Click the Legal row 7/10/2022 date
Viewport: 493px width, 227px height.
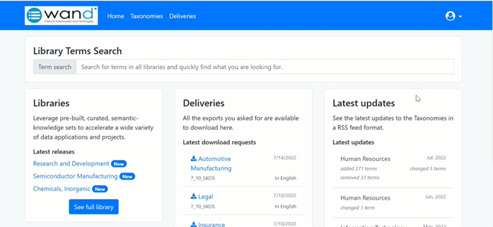click(284, 196)
